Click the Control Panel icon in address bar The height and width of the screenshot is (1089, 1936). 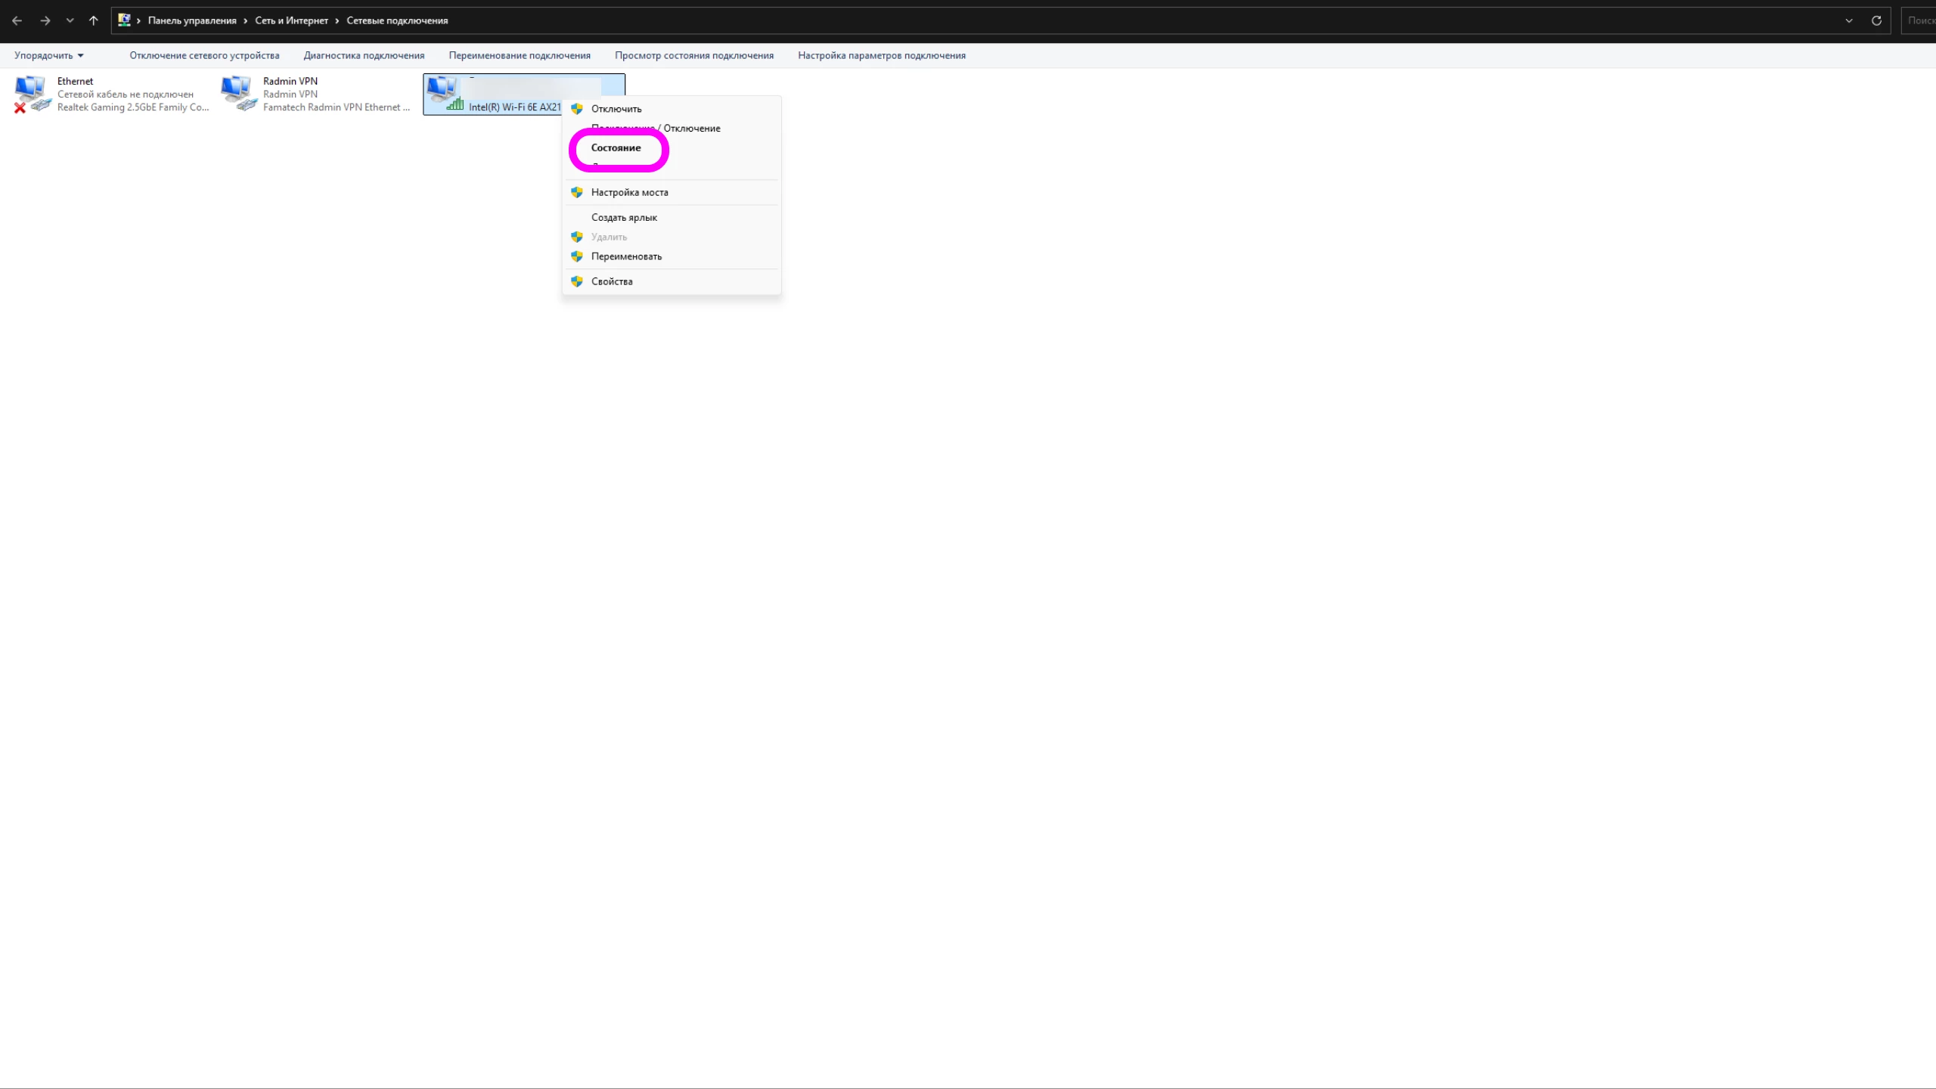pos(124,20)
